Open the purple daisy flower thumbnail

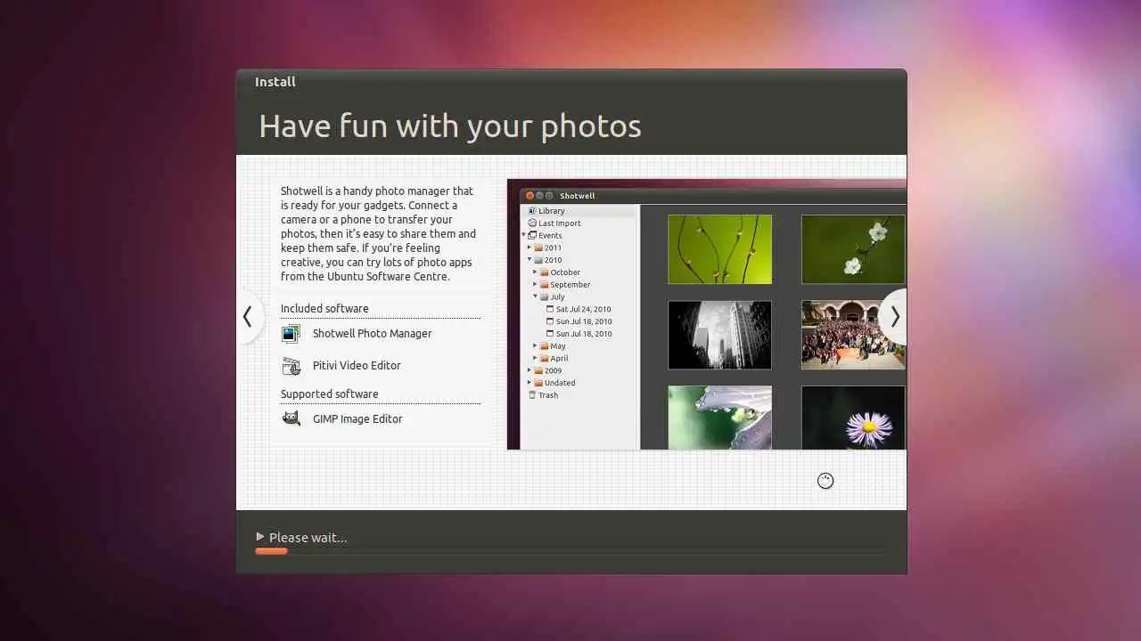pos(853,418)
